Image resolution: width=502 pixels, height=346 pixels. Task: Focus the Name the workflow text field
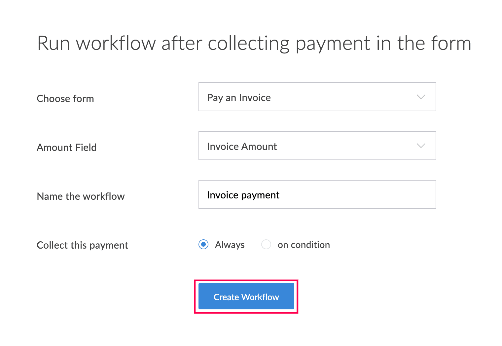pos(317,194)
